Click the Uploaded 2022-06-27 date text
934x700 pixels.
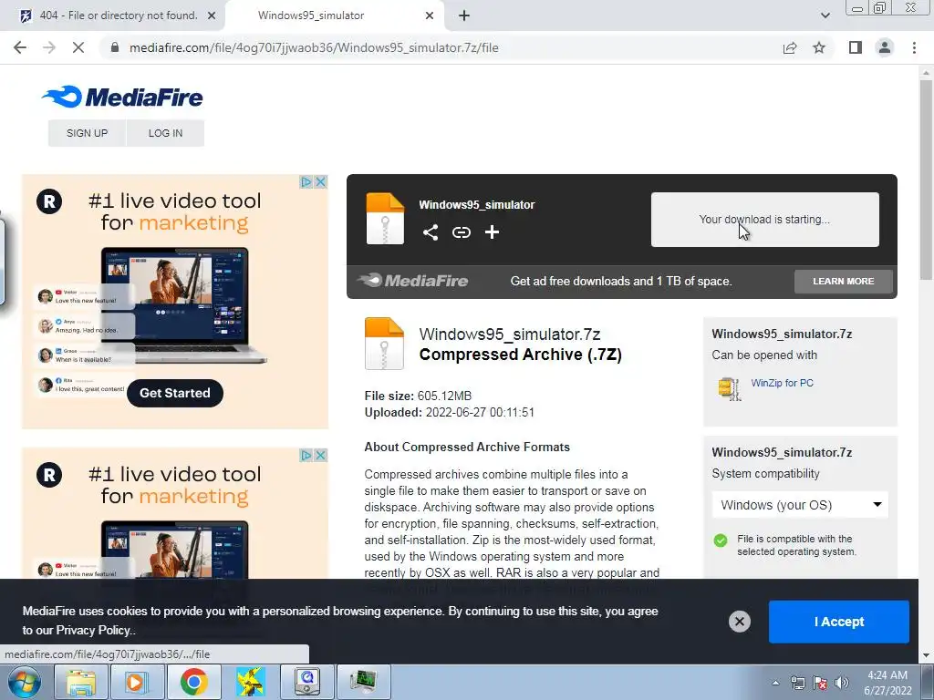click(x=450, y=413)
